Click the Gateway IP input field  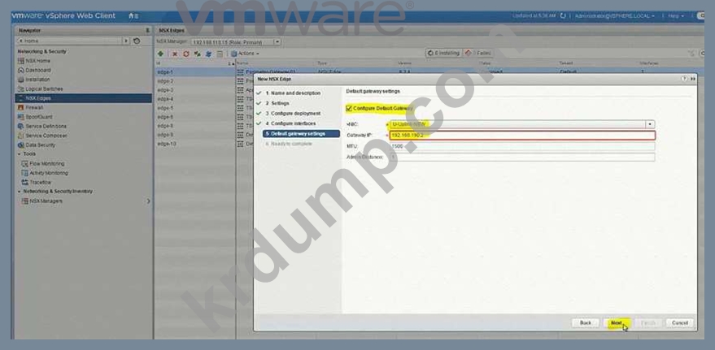click(x=522, y=135)
